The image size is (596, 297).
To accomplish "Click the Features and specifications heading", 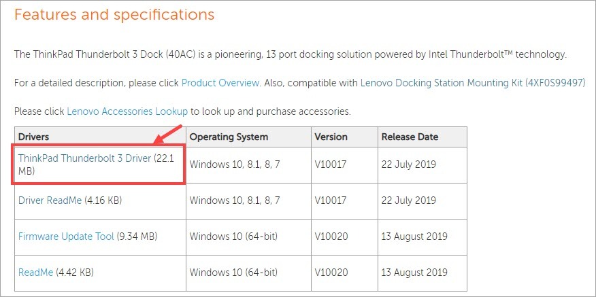I will coord(114,14).
